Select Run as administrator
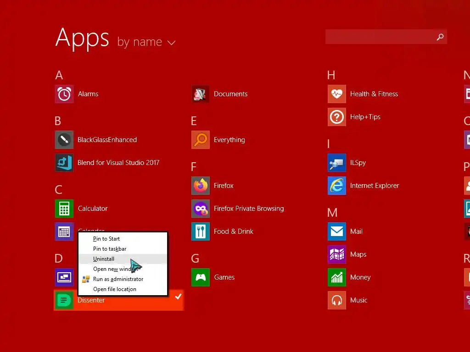Viewport: 470px width, 352px height. (123, 279)
